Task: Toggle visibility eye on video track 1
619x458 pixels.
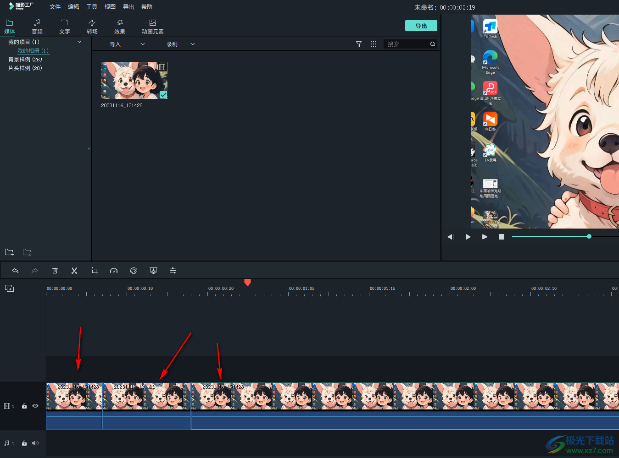Action: (35, 406)
